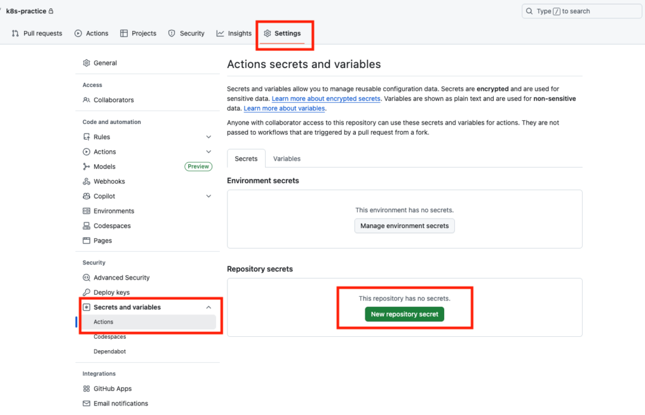Expand the Actions sidebar chevron
The width and height of the screenshot is (645, 415).
[208, 152]
